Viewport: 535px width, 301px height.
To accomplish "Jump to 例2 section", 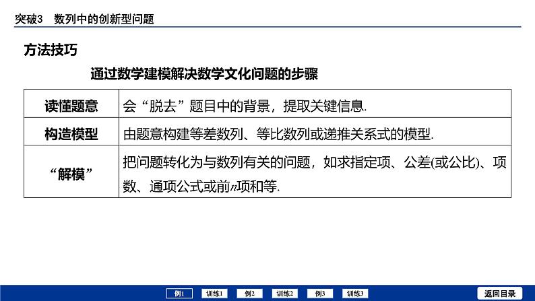I will pos(250,294).
